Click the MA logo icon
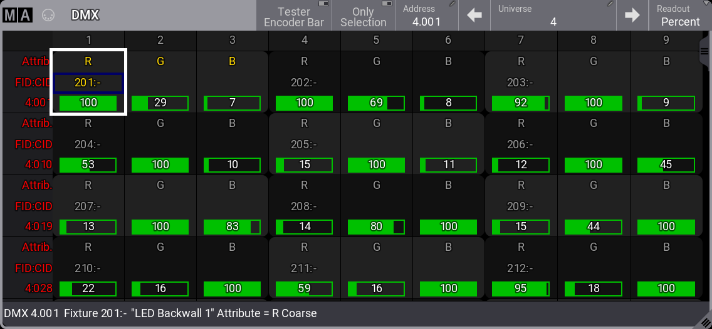This screenshot has height=329, width=712. point(17,15)
